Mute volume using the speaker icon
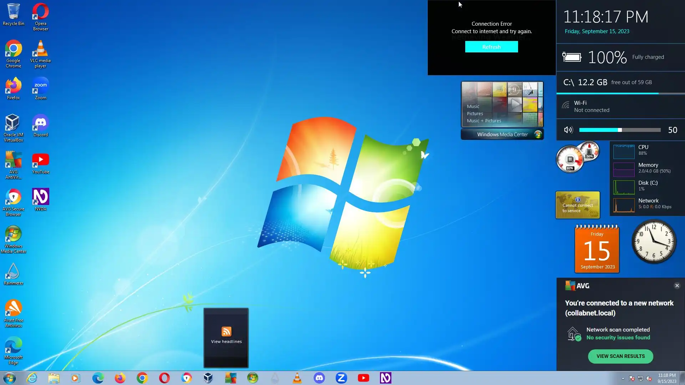The height and width of the screenshot is (385, 685). point(568,130)
